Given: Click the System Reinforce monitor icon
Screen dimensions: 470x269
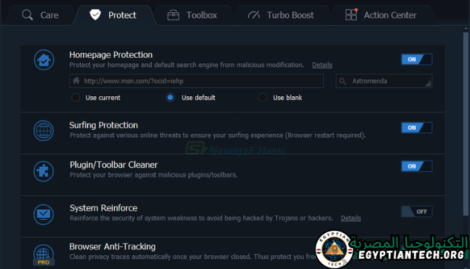Looking at the screenshot, I should pyautogui.click(x=44, y=213).
